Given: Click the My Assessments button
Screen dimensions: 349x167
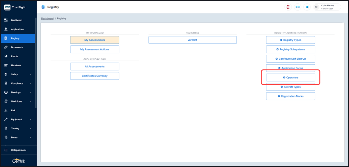Looking at the screenshot, I should point(94,40).
